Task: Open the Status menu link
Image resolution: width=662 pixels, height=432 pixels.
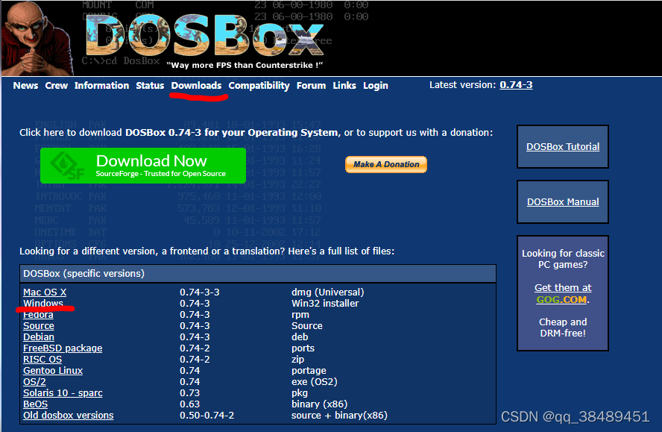Action: [150, 85]
